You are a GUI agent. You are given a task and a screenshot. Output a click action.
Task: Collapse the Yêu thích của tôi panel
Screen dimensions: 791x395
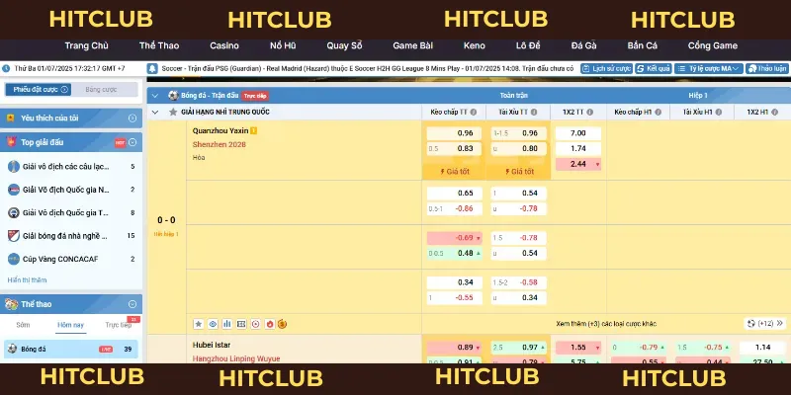[132, 118]
